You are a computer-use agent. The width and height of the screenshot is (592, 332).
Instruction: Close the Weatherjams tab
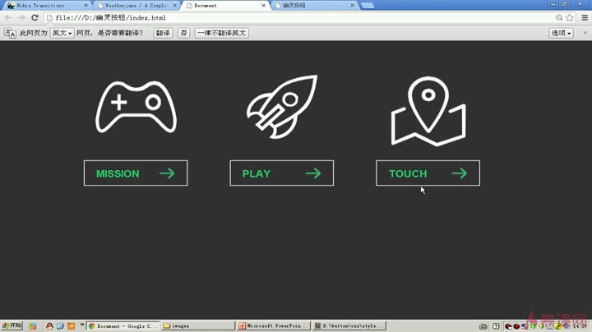pyautogui.click(x=174, y=6)
